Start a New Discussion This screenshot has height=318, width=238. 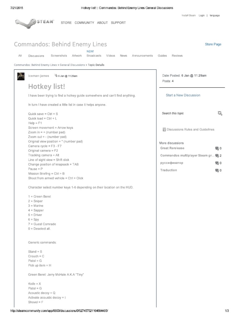pos(183,95)
